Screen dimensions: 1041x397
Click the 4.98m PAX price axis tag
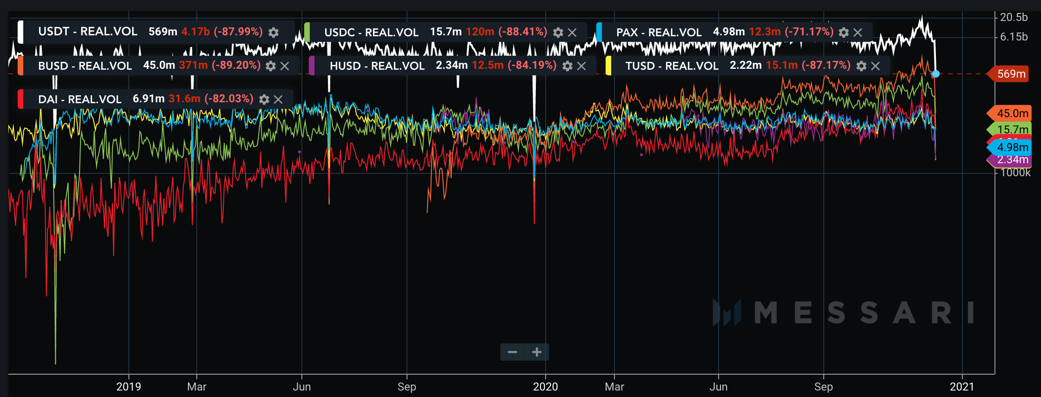(1010, 147)
